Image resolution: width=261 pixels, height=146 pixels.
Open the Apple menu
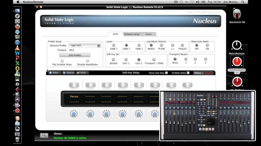point(18,2)
